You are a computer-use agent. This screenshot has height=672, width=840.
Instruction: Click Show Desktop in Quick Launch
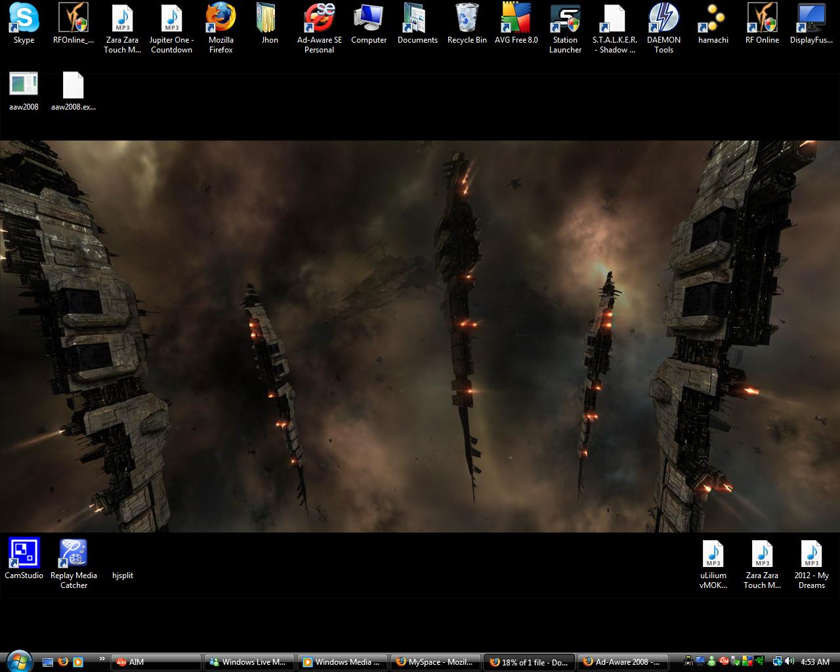coord(48,662)
